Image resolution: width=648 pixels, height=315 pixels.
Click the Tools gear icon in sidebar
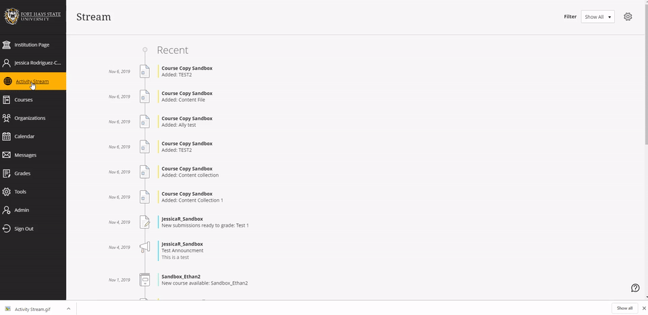point(7,192)
